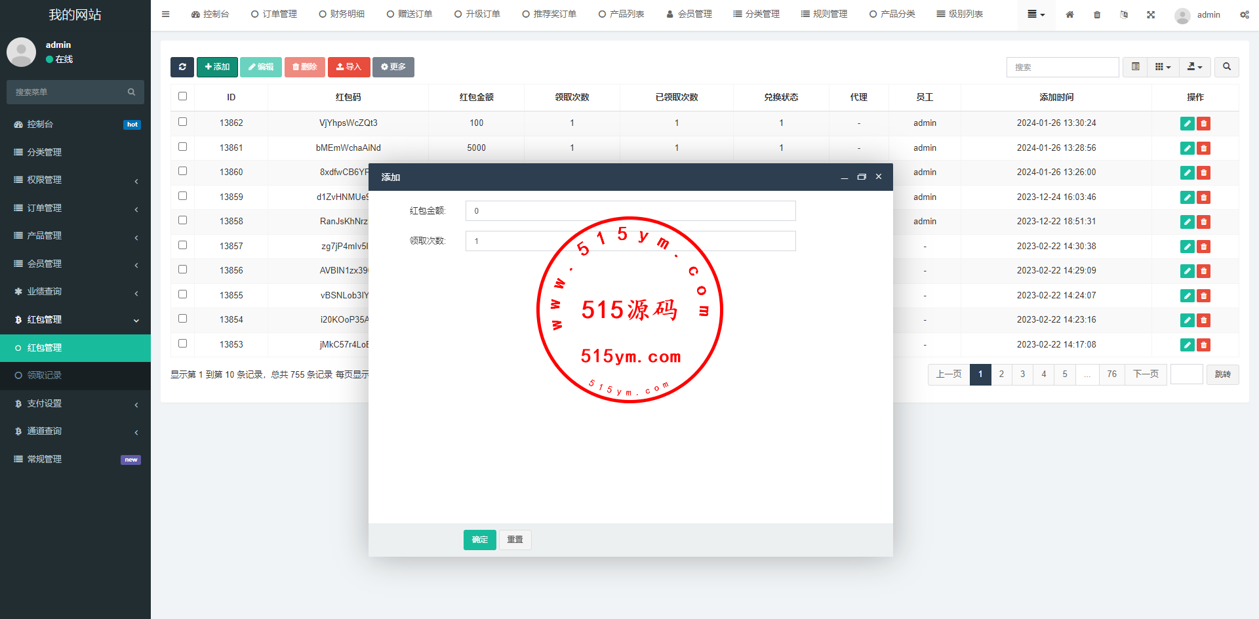Image resolution: width=1259 pixels, height=619 pixels.
Task: Go to page 2 in pagination
Action: (x=1001, y=374)
